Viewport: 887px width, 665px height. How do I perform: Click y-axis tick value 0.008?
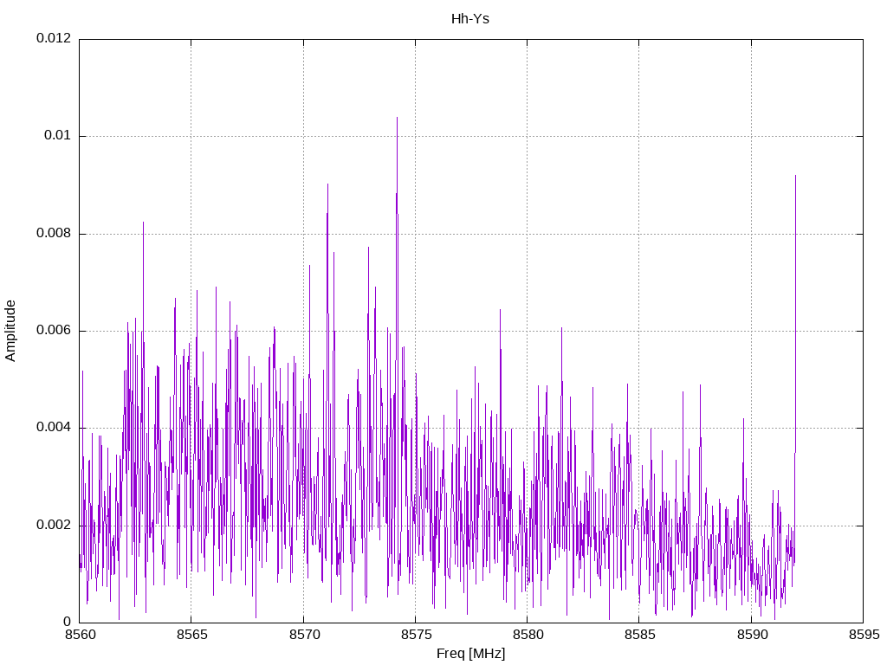click(x=54, y=233)
